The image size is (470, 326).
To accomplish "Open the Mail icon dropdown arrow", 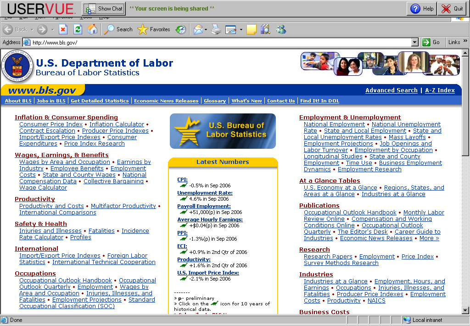I will click(206, 29).
